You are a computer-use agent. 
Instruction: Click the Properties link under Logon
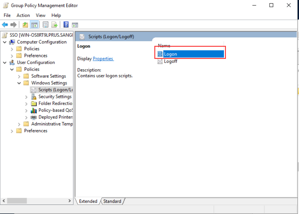(103, 59)
